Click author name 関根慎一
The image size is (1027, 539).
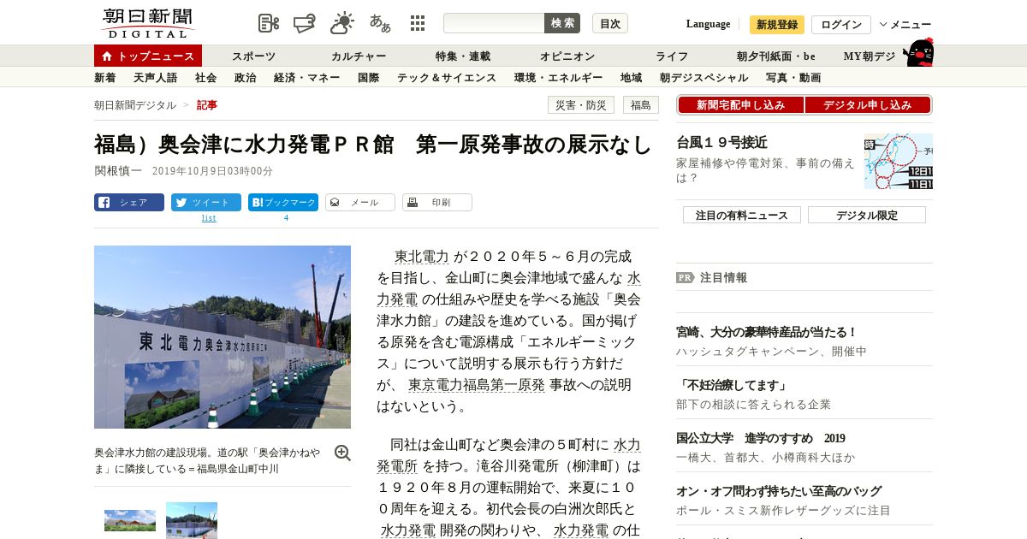[x=118, y=170]
